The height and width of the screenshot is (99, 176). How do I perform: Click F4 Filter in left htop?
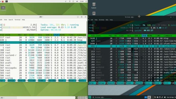pyautogui.click(x=31, y=81)
